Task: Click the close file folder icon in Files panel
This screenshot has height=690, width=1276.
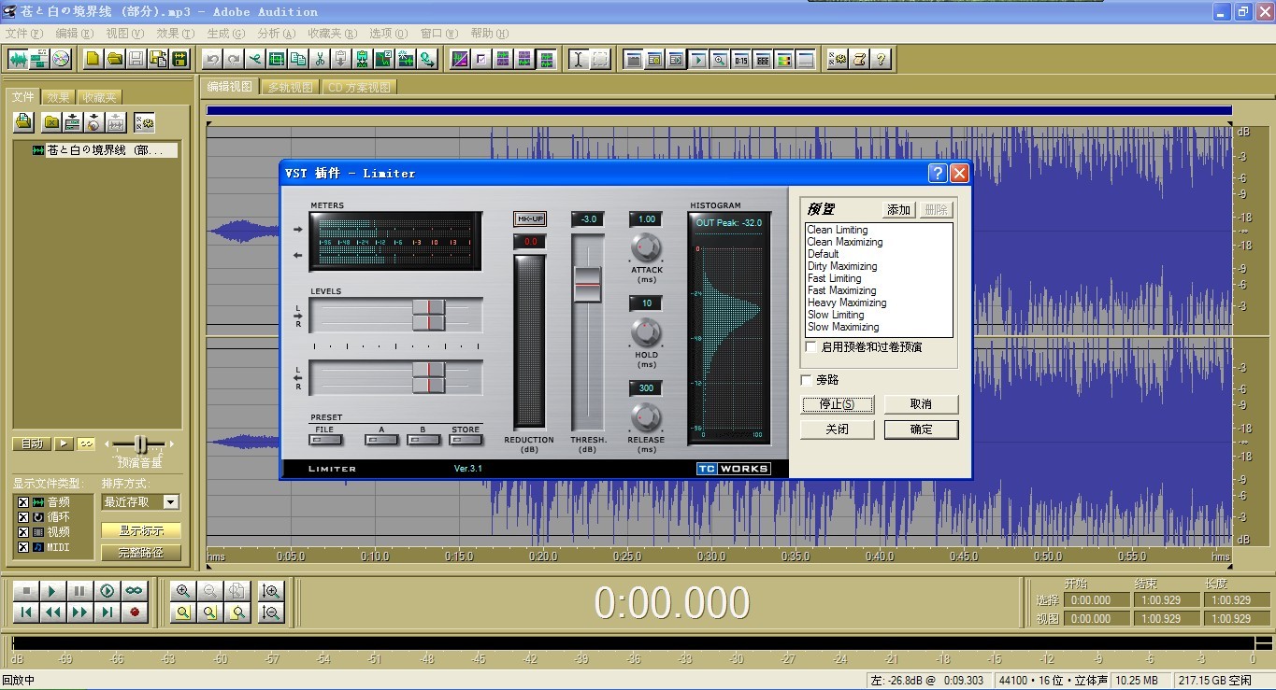Action: (51, 121)
